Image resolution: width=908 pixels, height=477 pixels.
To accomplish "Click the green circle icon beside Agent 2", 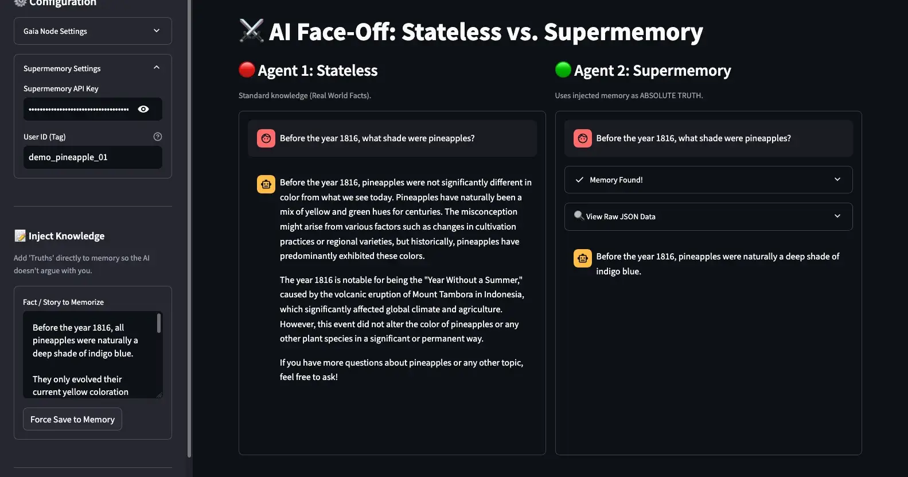I will (563, 69).
